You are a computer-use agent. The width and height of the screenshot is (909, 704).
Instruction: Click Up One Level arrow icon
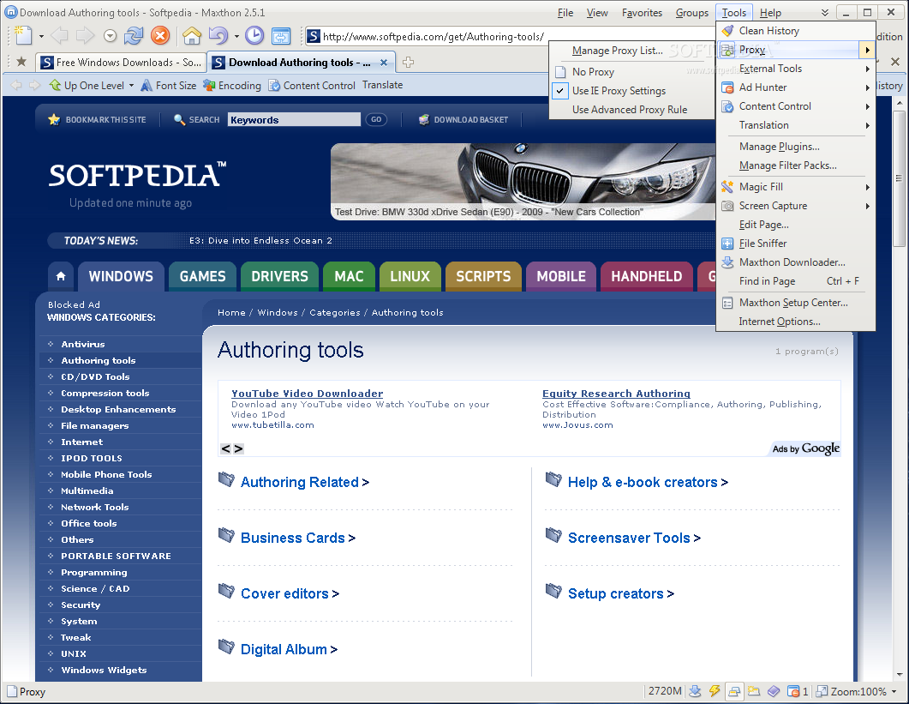[56, 85]
